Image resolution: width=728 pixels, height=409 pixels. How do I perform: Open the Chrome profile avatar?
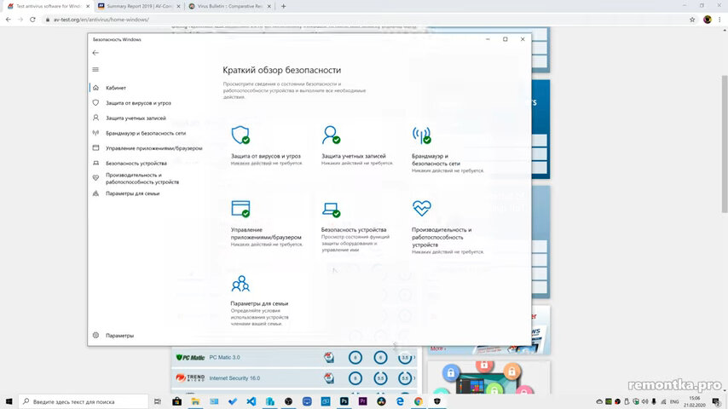[x=707, y=20]
